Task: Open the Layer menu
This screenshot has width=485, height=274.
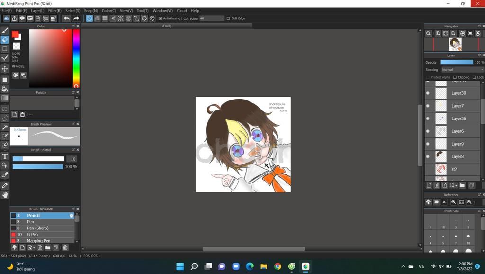Action: pyautogui.click(x=37, y=11)
